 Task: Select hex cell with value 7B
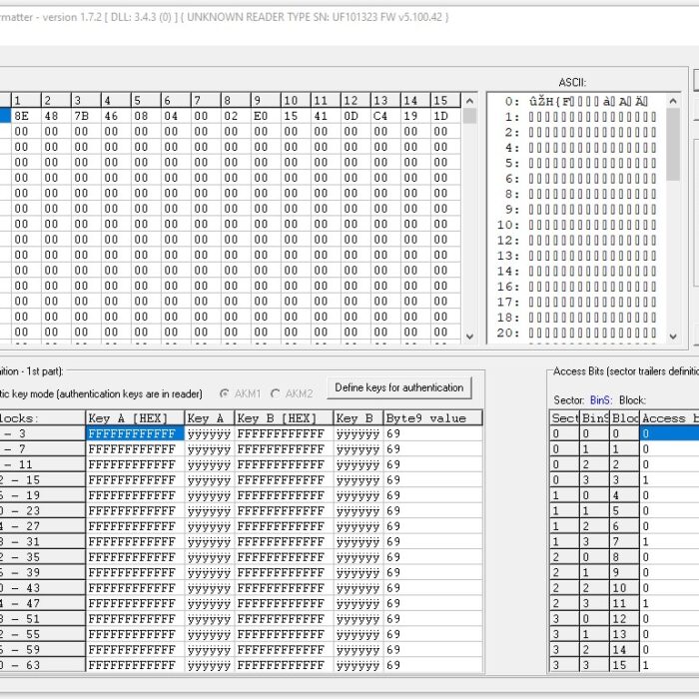(x=86, y=116)
